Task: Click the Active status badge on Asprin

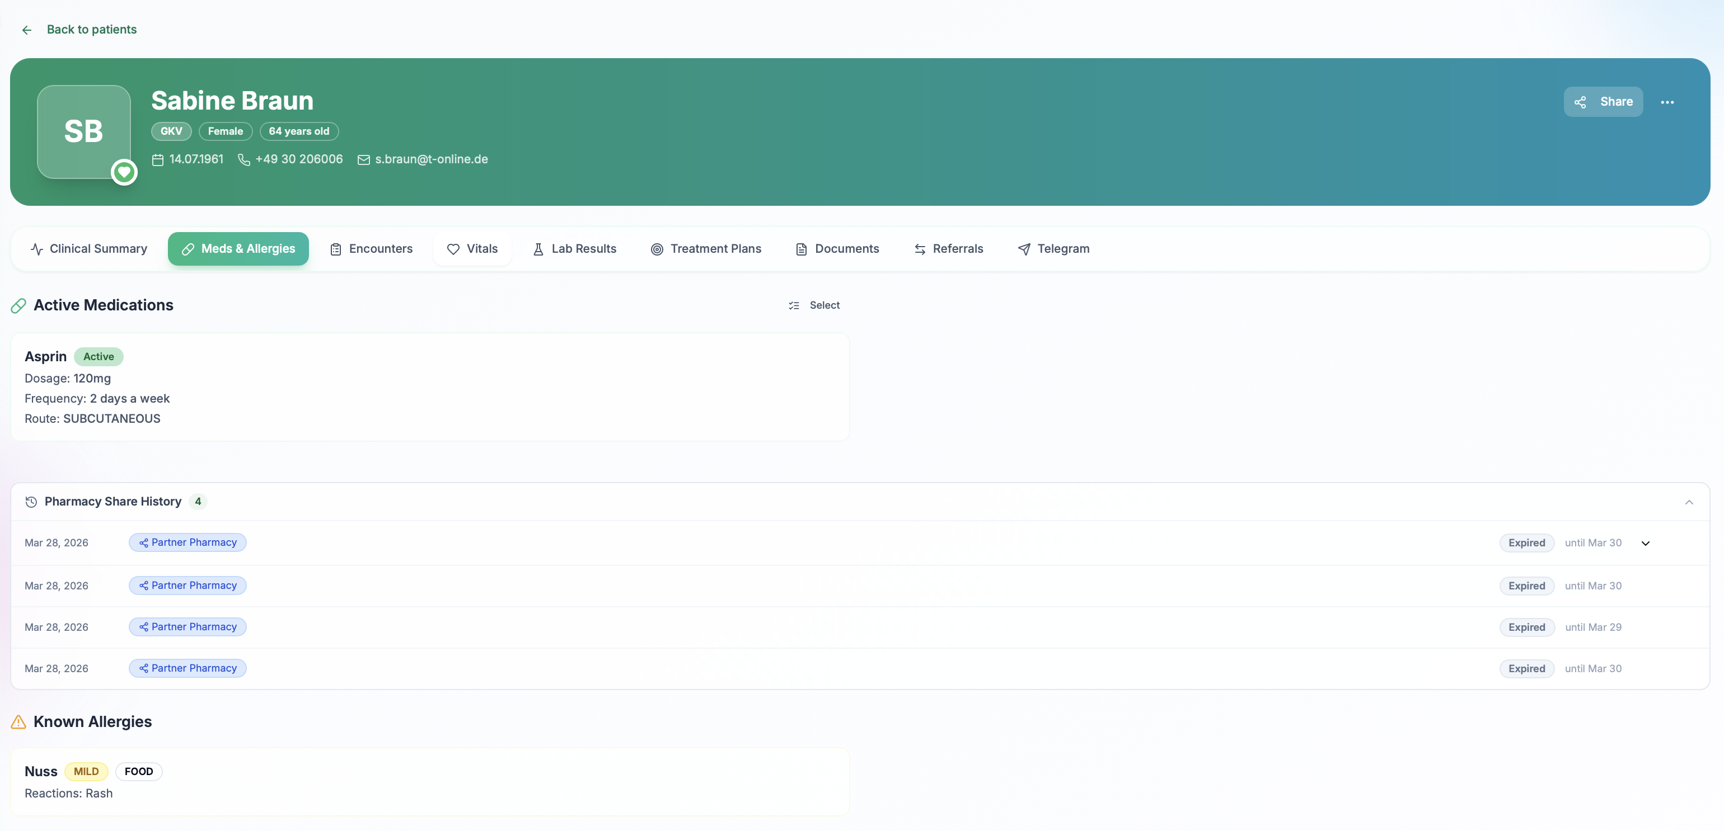Action: pos(99,356)
